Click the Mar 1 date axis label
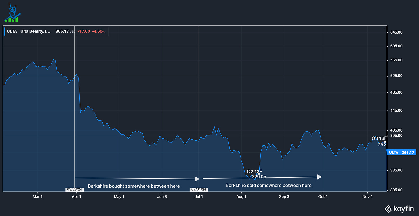This screenshot has height=216, width=419. pyautogui.click(x=37, y=197)
